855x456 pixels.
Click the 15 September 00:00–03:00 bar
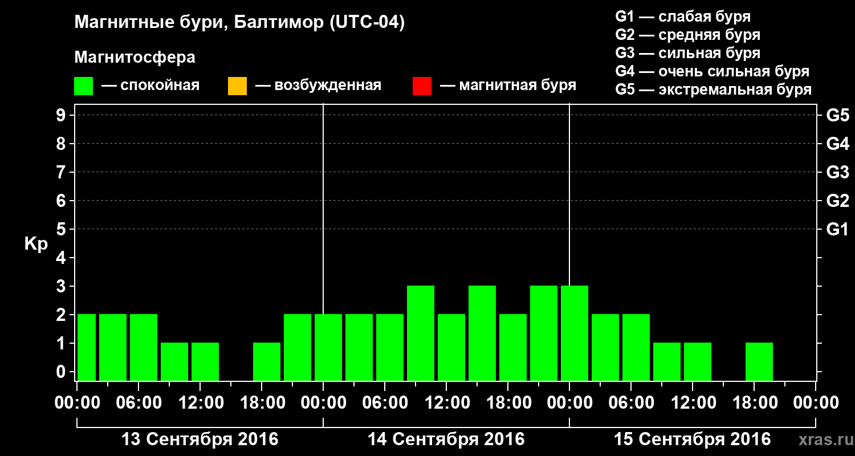[x=575, y=333]
